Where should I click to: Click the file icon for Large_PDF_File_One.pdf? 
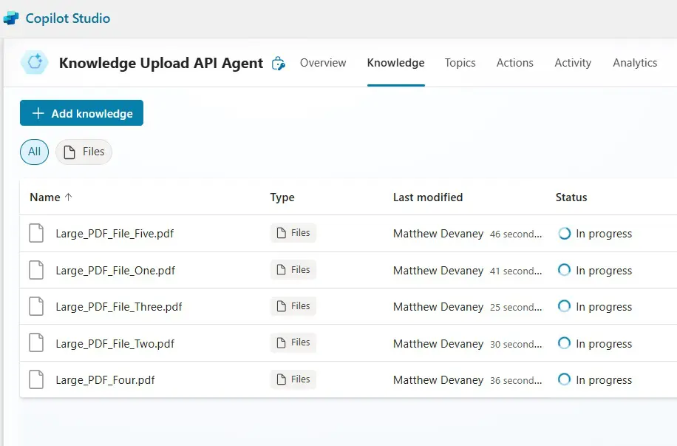(x=36, y=271)
